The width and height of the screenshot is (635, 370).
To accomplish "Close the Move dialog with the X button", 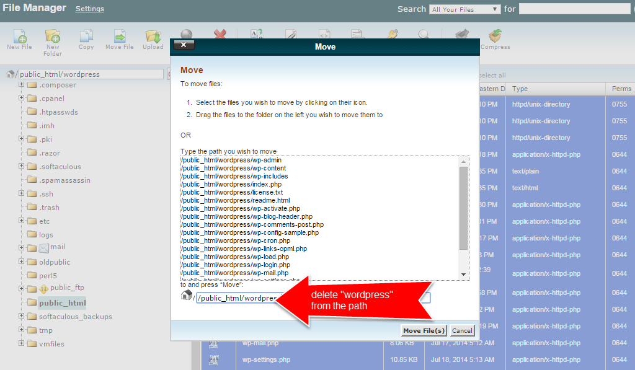I will pyautogui.click(x=184, y=45).
